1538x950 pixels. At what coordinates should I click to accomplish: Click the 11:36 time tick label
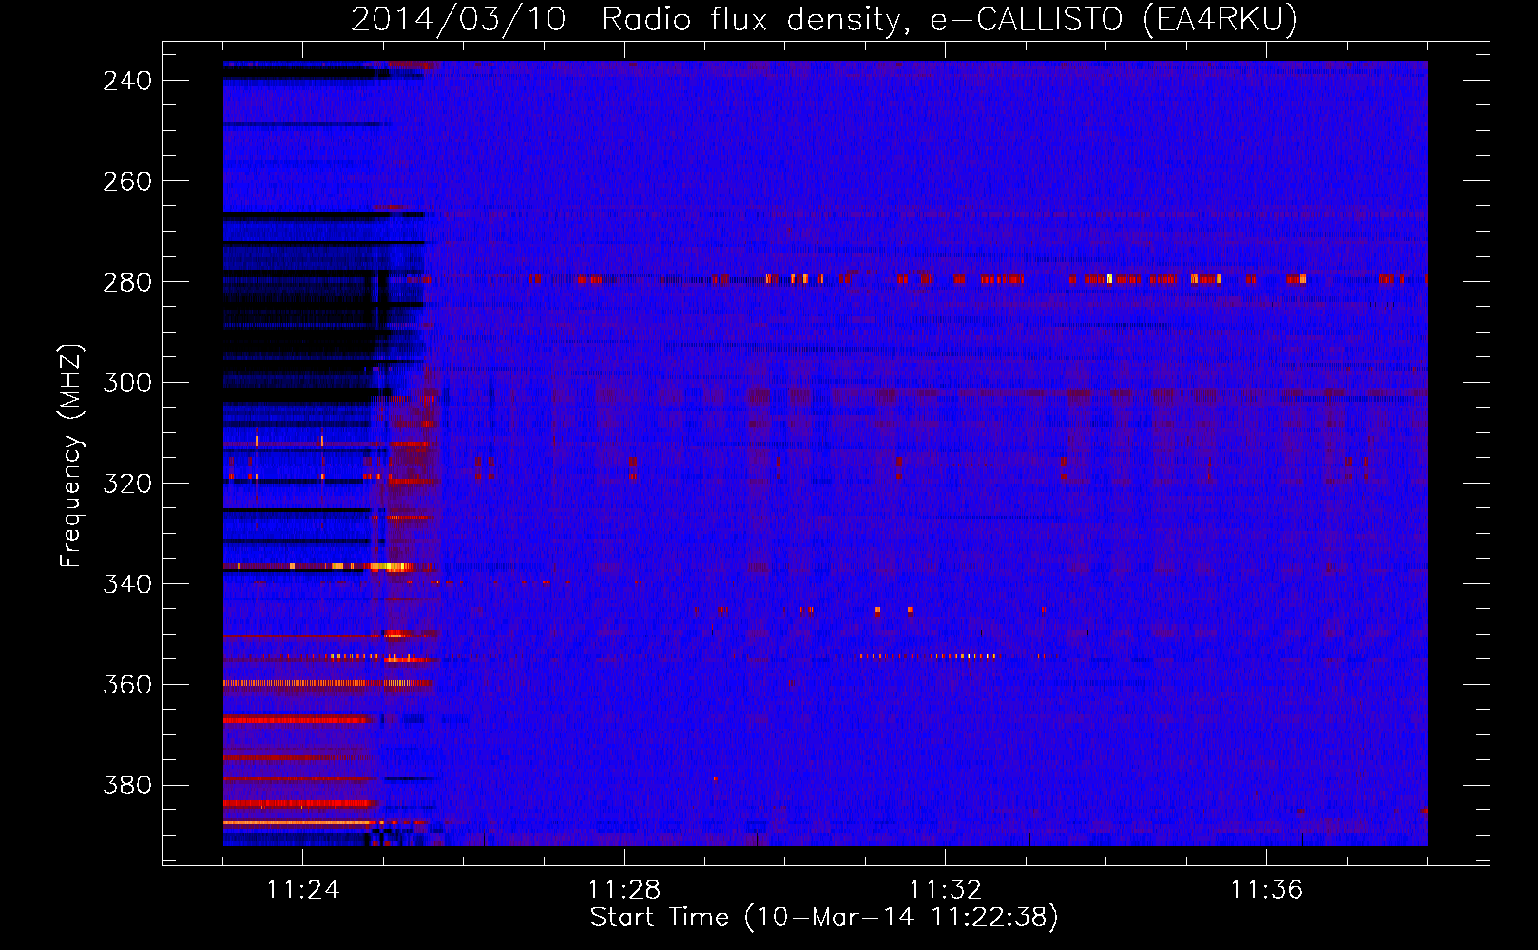pos(1266,890)
